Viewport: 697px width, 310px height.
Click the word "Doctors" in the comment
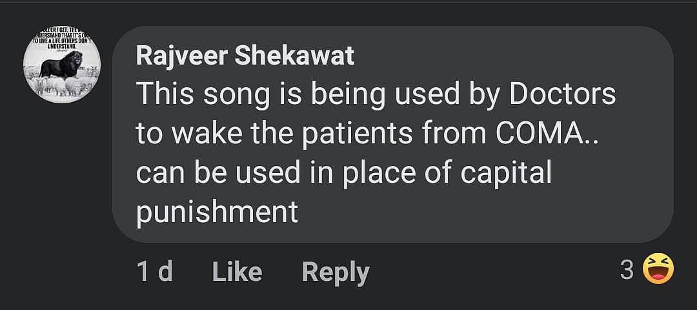click(563, 95)
